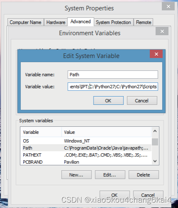The width and height of the screenshot is (178, 208).
Task: Click the scroll-down arrow in System variables list
Action: point(155,161)
